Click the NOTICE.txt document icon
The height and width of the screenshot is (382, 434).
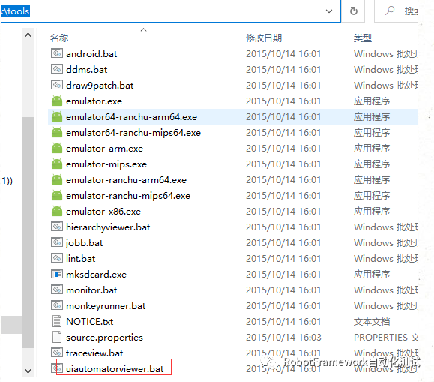point(57,321)
